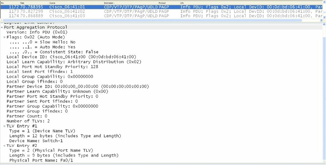Collapse TLV Entry #2 node
The width and height of the screenshot is (326, 165).
[x=5, y=145]
